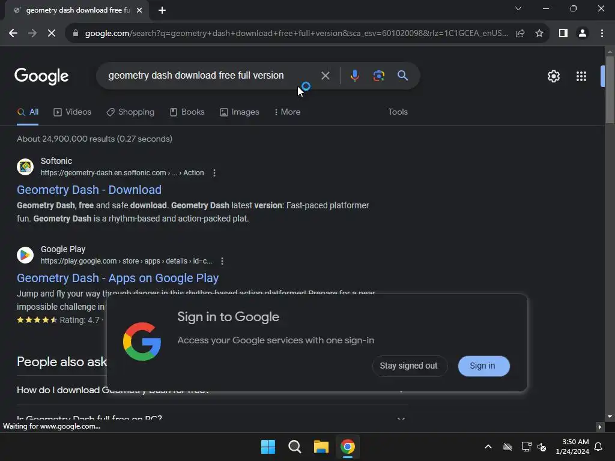The width and height of the screenshot is (615, 461).
Task: Close the geometry dash search tab
Action: tap(139, 10)
